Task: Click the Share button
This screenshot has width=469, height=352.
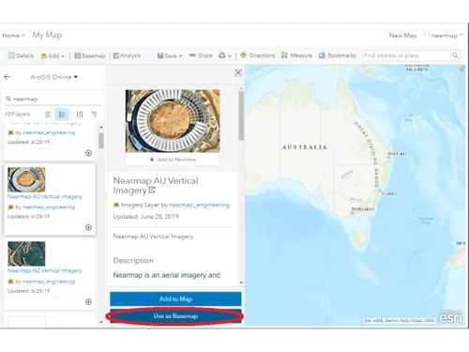Action: (x=201, y=55)
